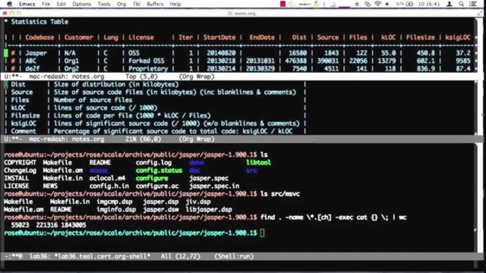Open the Options menu
This screenshot has height=273, width=486.
click(x=82, y=4)
